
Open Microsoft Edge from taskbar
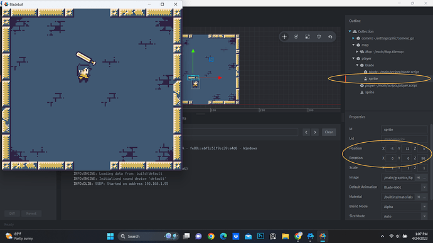(x=223, y=236)
